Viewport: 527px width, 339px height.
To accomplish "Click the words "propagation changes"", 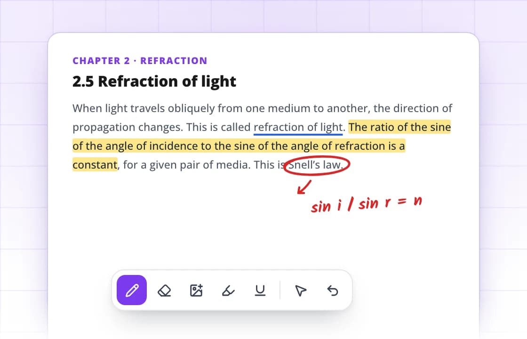I will coord(128,128).
